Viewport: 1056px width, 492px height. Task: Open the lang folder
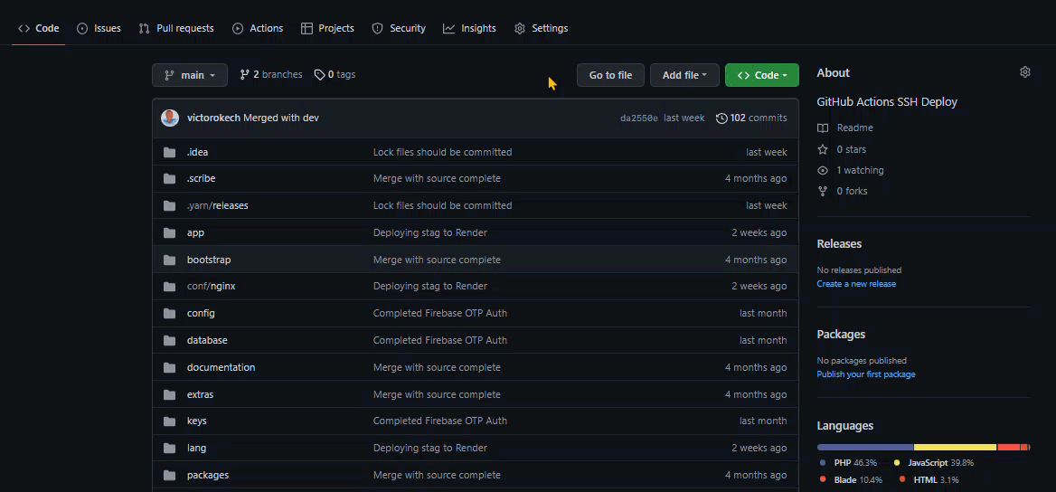(x=197, y=449)
